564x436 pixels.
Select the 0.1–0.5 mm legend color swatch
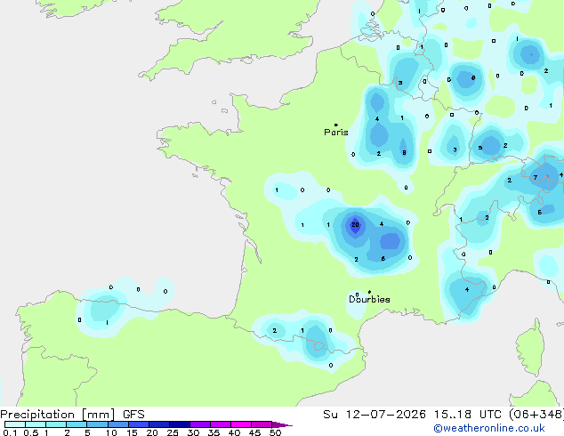(x=15, y=424)
